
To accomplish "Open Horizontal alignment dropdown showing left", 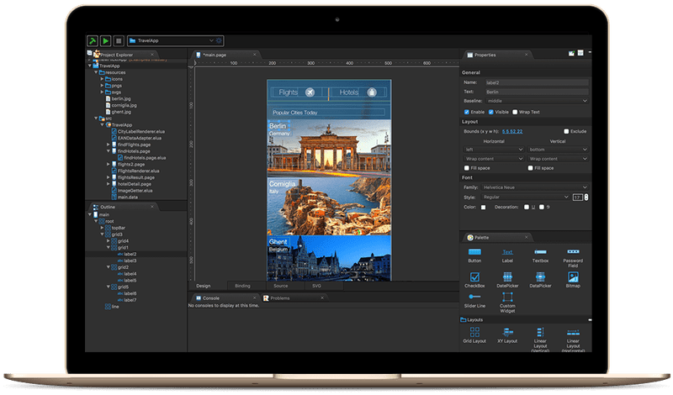I will click(494, 150).
